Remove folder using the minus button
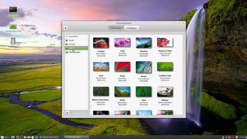The width and height of the screenshot is (247, 139). [x=71, y=112]
